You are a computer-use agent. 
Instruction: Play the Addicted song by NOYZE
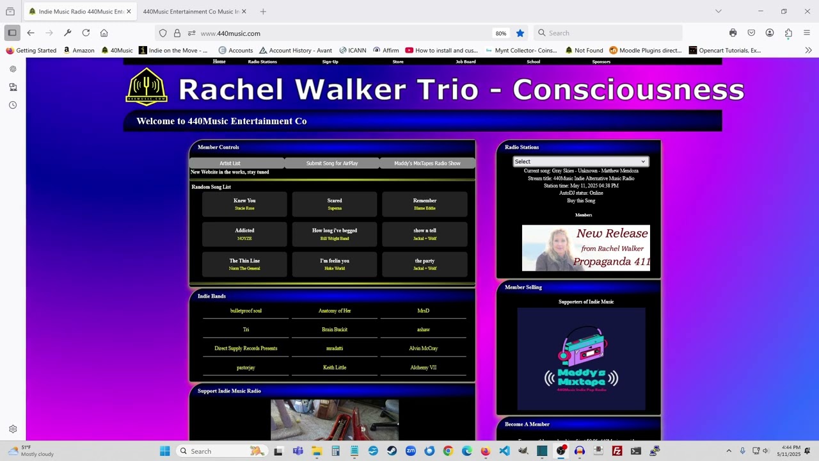[x=244, y=234]
